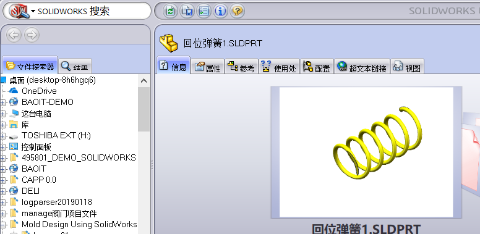The width and height of the screenshot is (480, 234).
Task: Select 这台电脑 in the file tree
Action: pos(36,114)
